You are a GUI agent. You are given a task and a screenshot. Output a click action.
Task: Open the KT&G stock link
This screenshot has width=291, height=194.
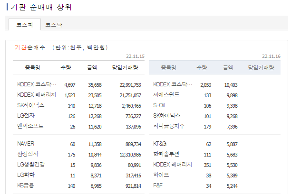coord(160,144)
